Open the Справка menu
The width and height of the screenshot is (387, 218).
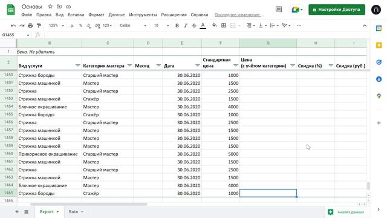200,15
